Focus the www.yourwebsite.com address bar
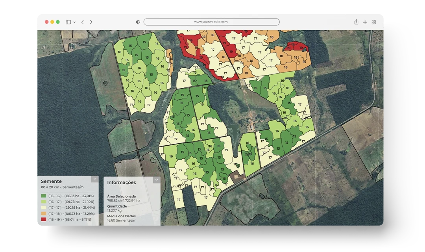The image size is (425, 252). pyautogui.click(x=211, y=22)
